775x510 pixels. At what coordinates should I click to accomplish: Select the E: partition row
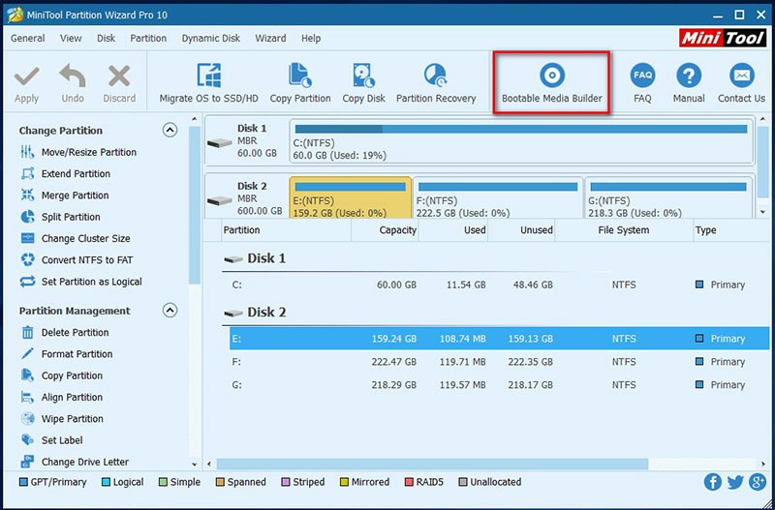point(499,339)
